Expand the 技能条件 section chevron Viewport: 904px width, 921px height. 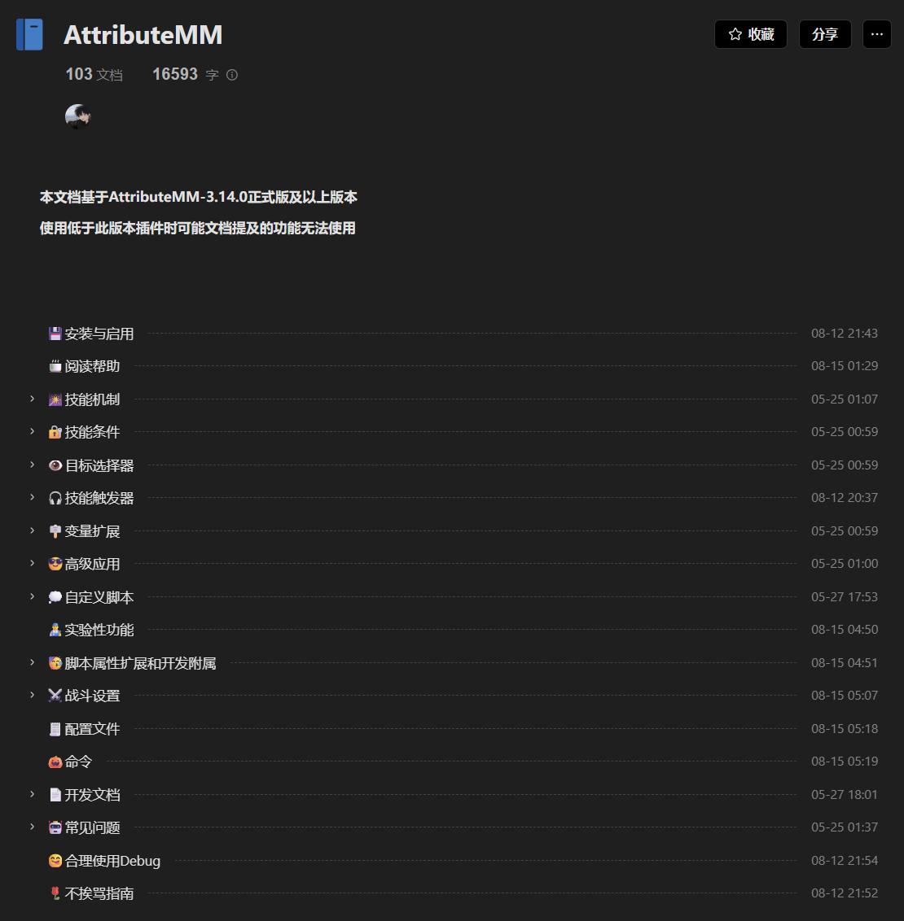pos(33,431)
